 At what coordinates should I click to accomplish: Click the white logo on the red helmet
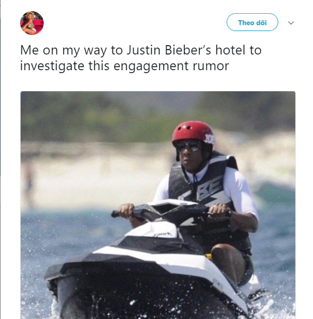coord(209,139)
